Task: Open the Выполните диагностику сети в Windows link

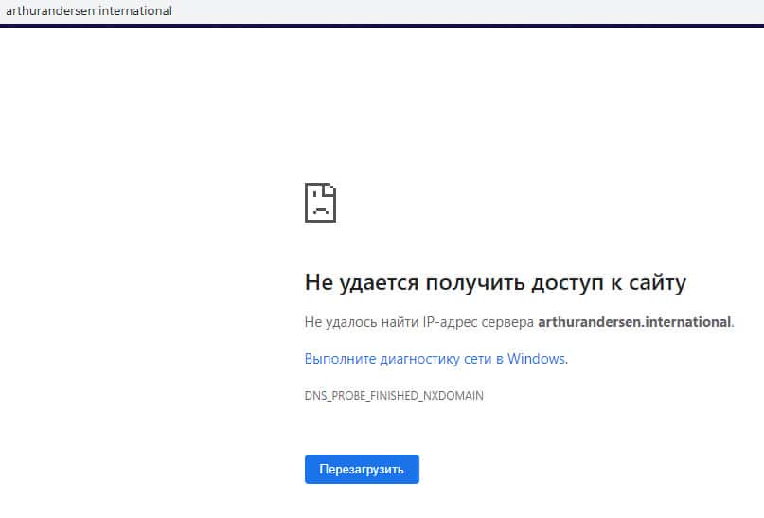Action: click(x=435, y=359)
